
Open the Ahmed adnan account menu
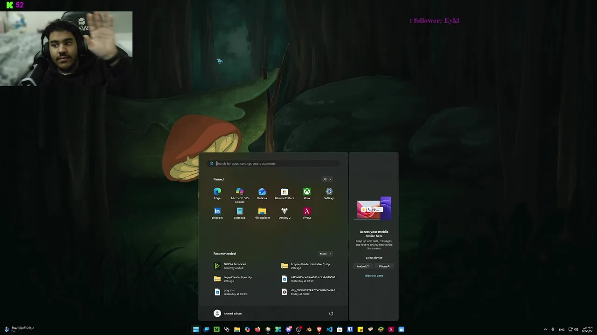pos(228,314)
